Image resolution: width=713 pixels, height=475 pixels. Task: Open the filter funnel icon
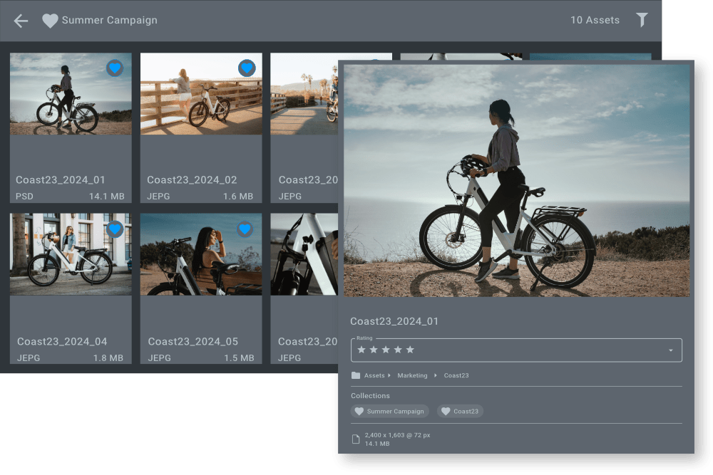(x=642, y=20)
